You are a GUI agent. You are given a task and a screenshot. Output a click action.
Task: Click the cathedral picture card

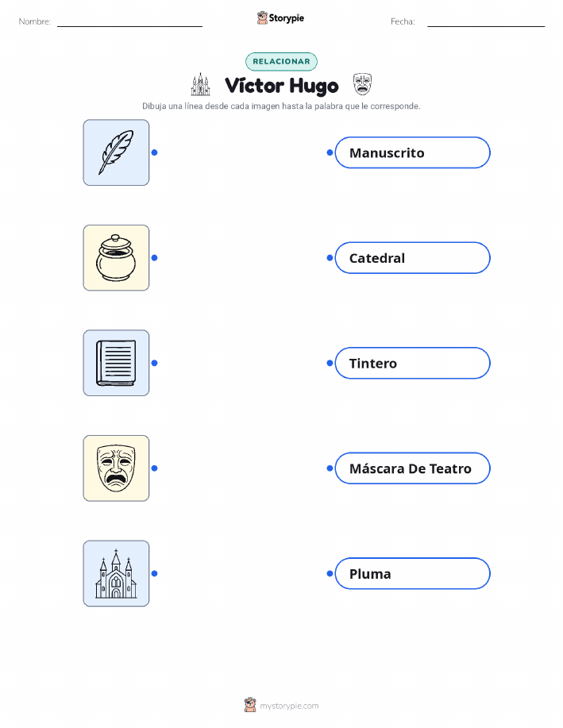(116, 573)
